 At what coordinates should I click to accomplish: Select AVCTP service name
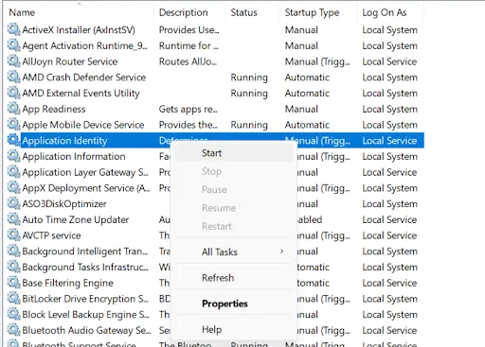pos(51,235)
